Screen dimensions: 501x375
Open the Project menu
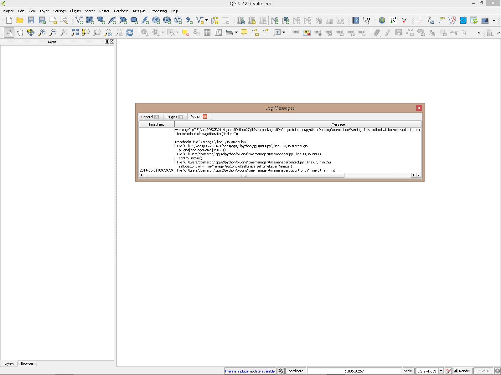(x=8, y=11)
